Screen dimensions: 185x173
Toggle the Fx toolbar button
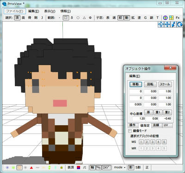point(178,18)
